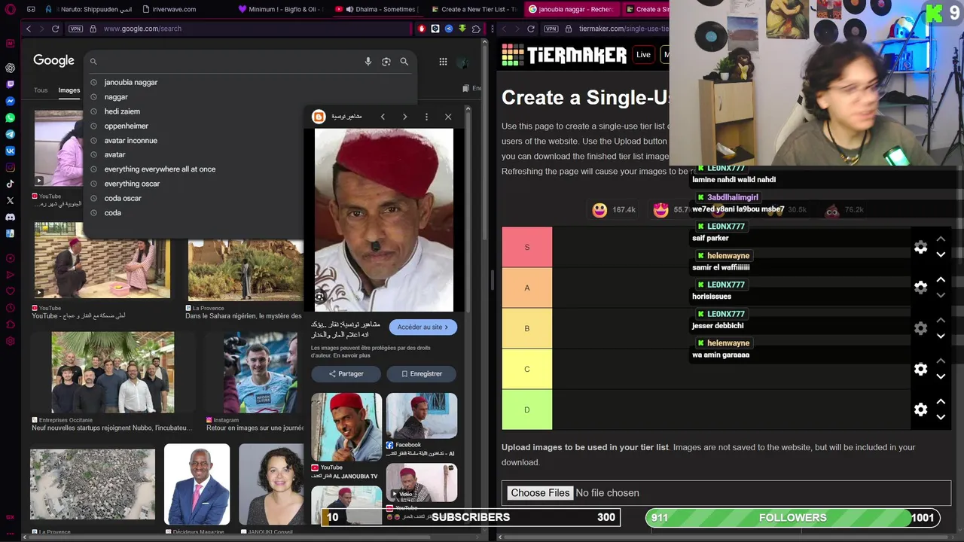Move tier B row down
Viewport: 964px width, 542px height.
941,336
